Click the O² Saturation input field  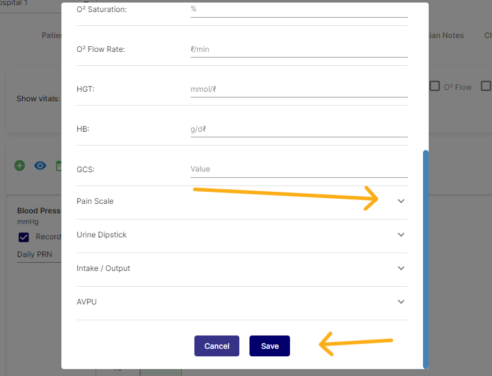point(298,9)
